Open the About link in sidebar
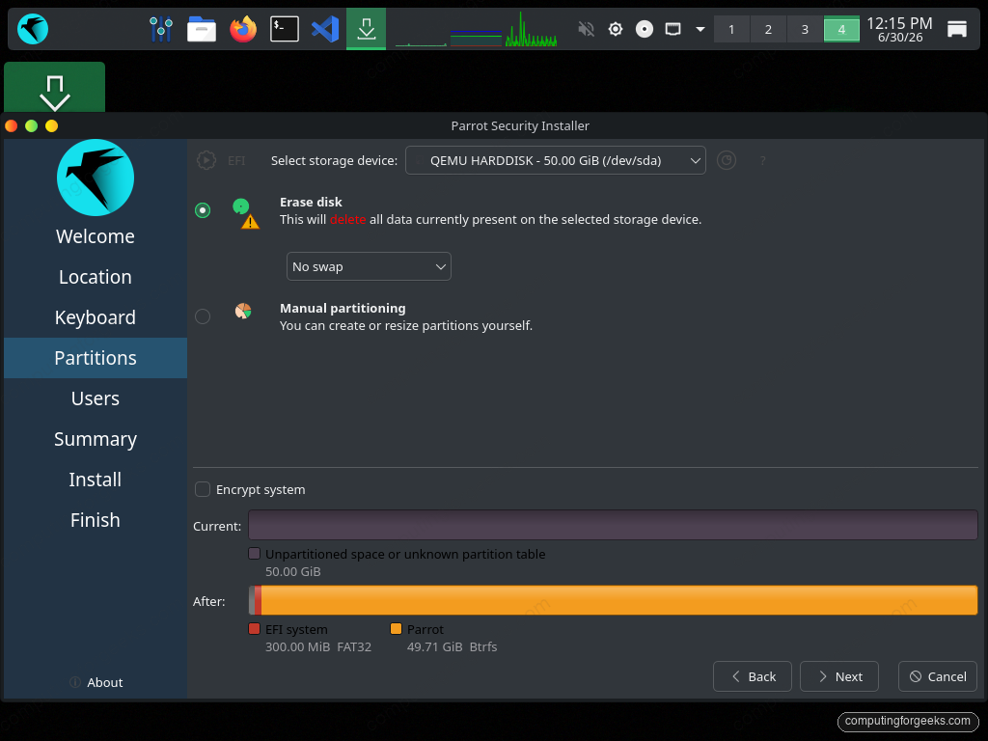The width and height of the screenshot is (988, 741). 96,682
